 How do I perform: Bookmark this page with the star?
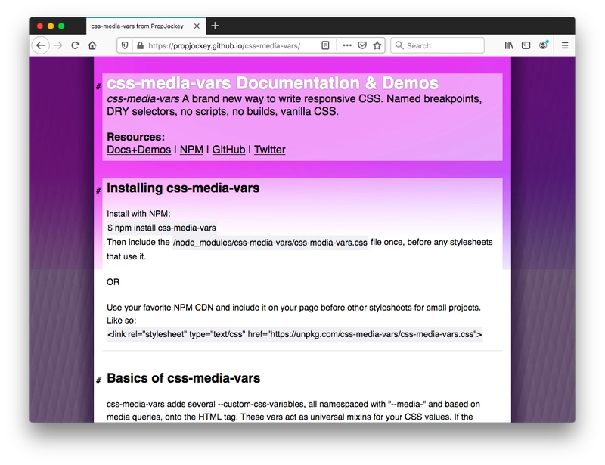pyautogui.click(x=377, y=45)
